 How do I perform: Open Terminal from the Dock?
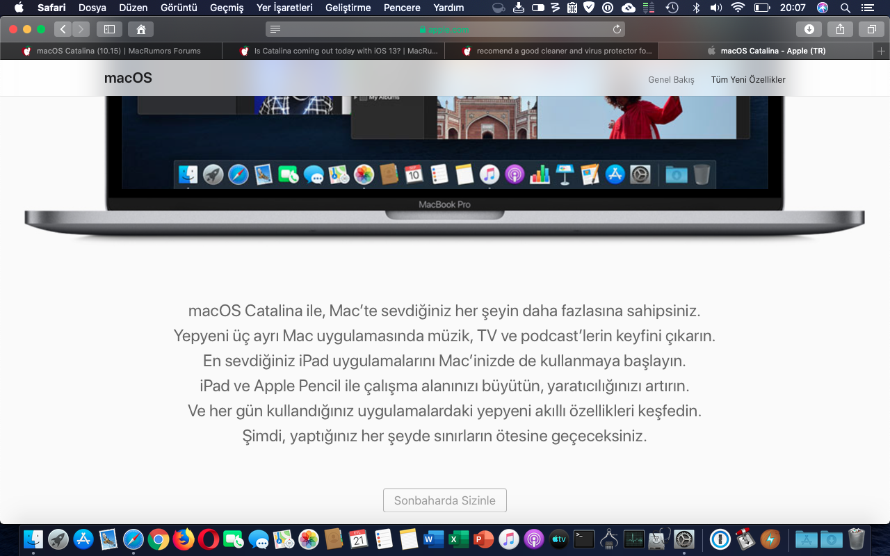pyautogui.click(x=583, y=539)
